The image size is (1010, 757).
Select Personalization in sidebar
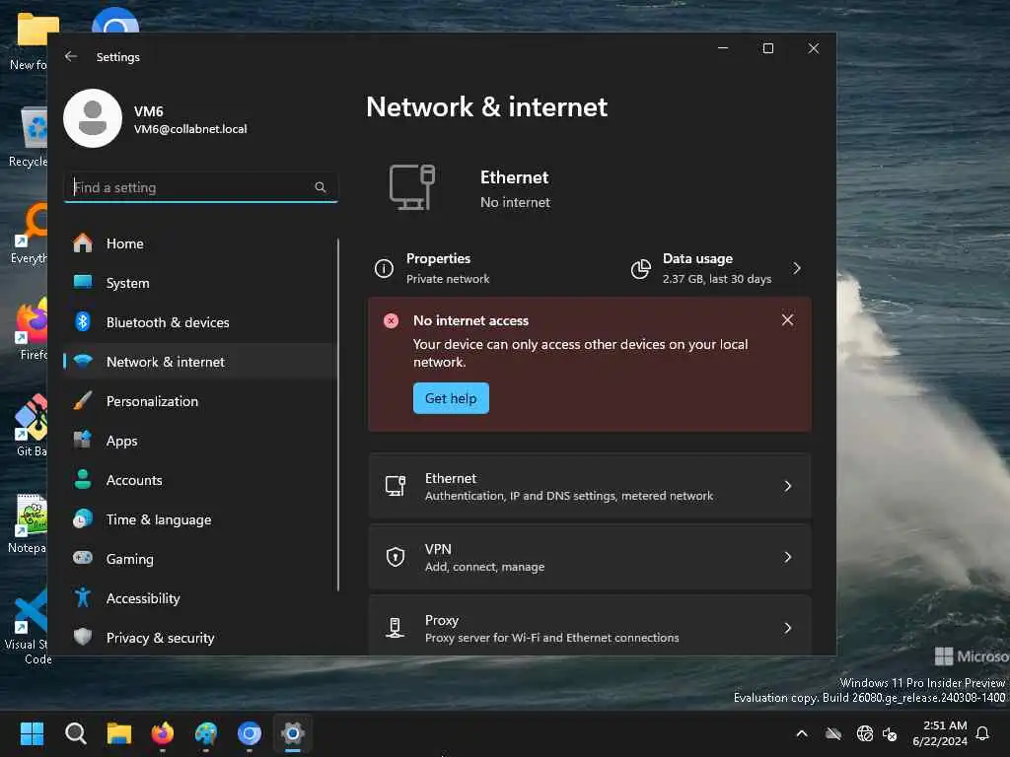(199, 401)
